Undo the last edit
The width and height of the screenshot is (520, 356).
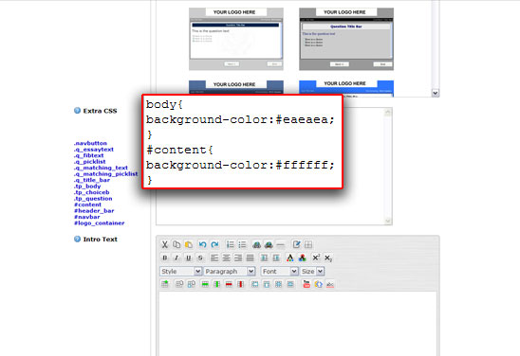point(202,245)
